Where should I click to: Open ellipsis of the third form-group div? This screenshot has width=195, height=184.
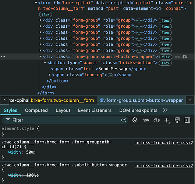tap(139, 32)
